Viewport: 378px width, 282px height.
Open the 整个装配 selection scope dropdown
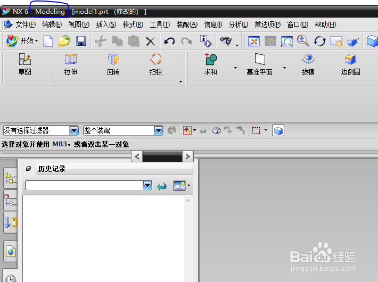pyautogui.click(x=158, y=131)
